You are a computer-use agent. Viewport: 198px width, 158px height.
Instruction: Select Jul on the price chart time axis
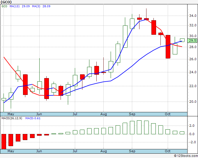point(75,114)
